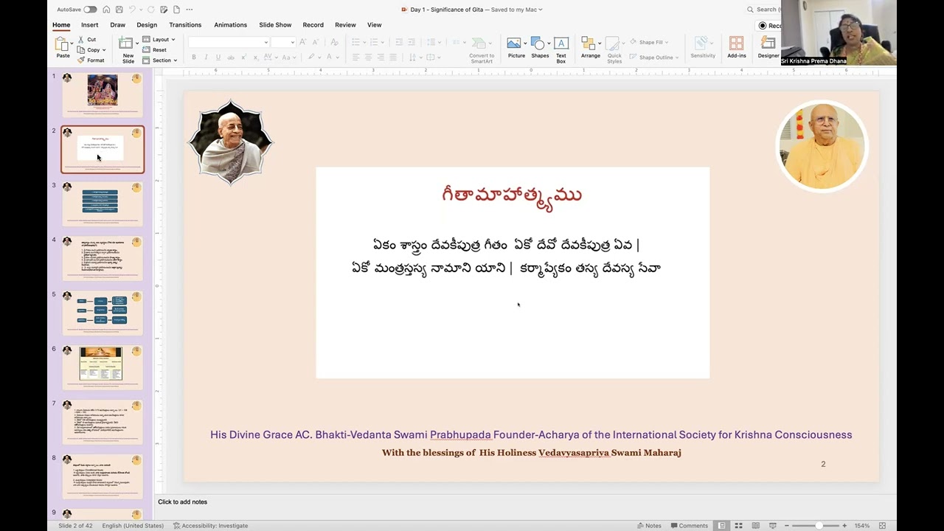Open Comments from status bar
The width and height of the screenshot is (944, 531).
[x=690, y=526]
